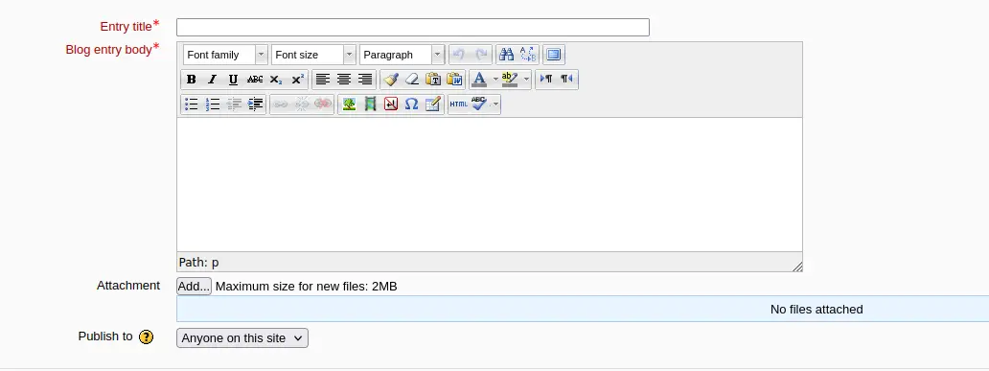The width and height of the screenshot is (989, 371).
Task: Insert a bulleted unordered list
Action: (x=191, y=104)
